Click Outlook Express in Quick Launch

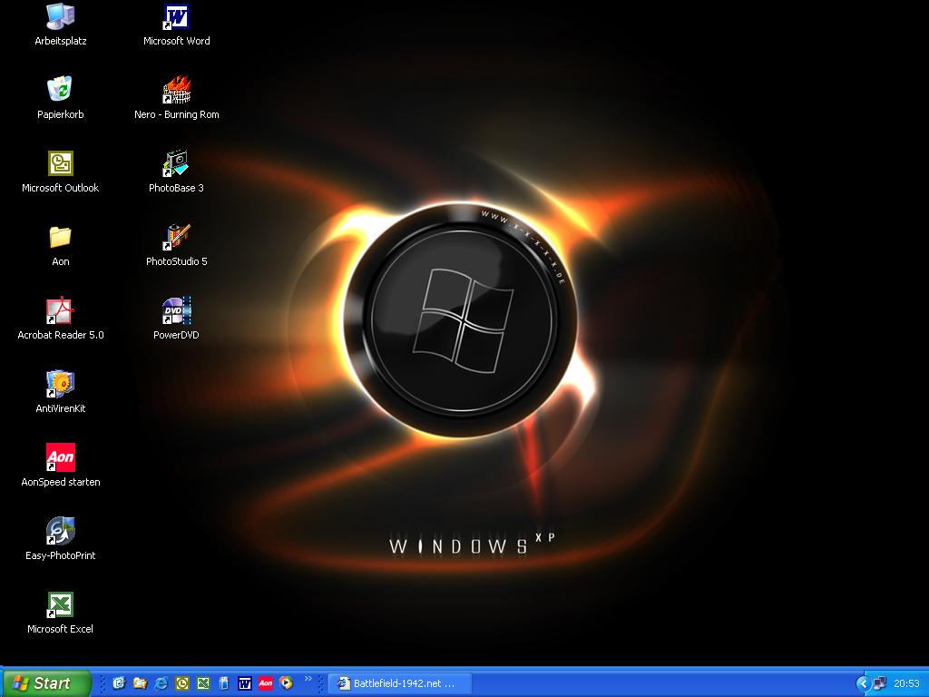point(119,683)
